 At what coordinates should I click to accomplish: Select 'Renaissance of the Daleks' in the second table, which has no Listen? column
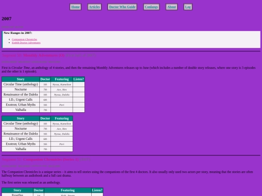pos(21,134)
